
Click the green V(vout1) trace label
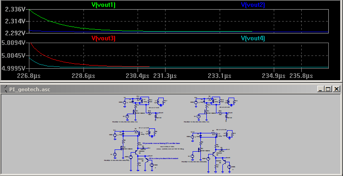104,5
